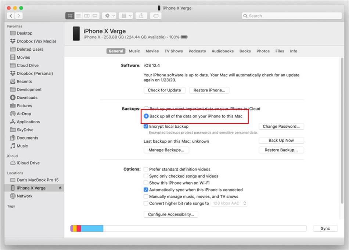Switch to the Movies tab
This screenshot has width=349, height=250.
tap(152, 51)
